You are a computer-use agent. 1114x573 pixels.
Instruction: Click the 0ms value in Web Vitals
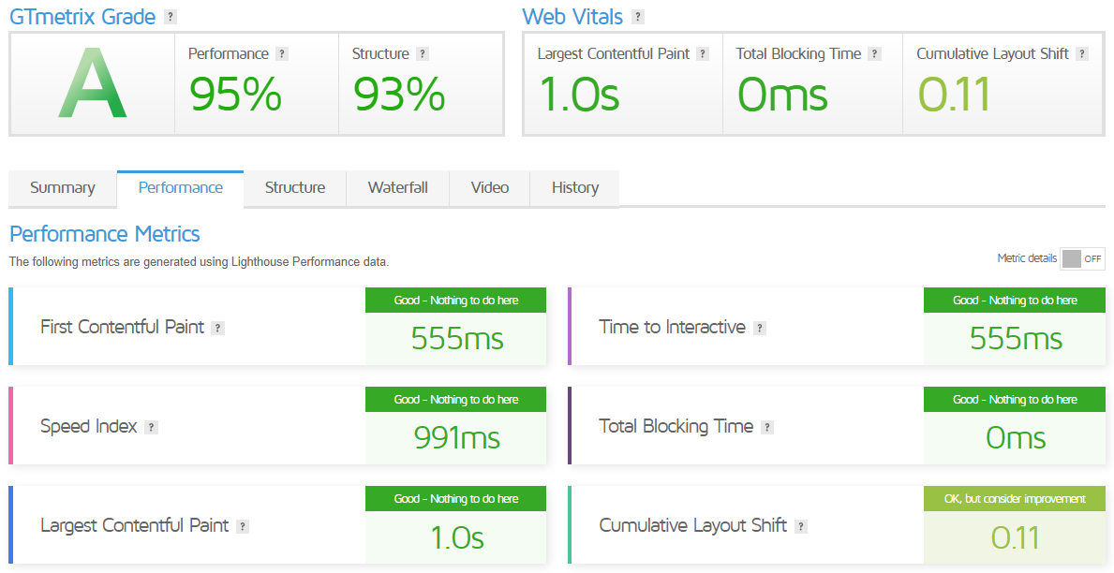(782, 95)
